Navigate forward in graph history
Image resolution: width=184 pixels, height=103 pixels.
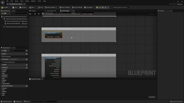tap(39, 14)
